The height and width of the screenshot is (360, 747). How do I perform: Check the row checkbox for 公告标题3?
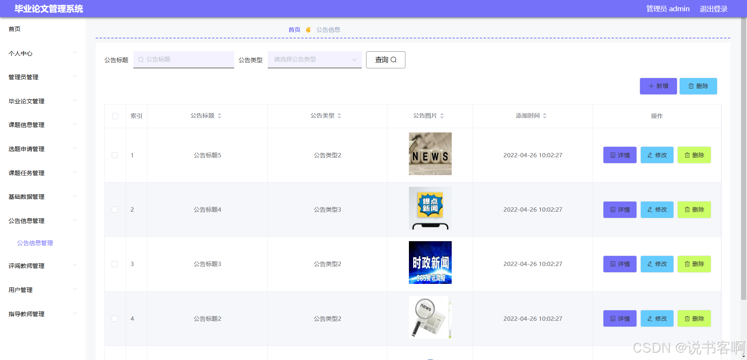coord(115,264)
